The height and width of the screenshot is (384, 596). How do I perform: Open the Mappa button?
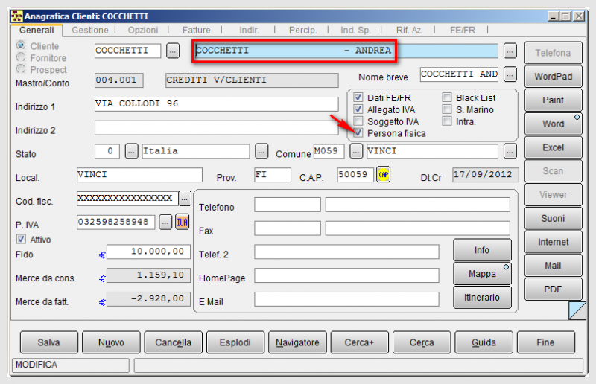(x=482, y=273)
